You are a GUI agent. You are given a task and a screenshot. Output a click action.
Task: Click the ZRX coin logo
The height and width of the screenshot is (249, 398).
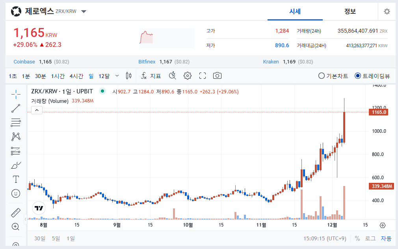(x=16, y=11)
